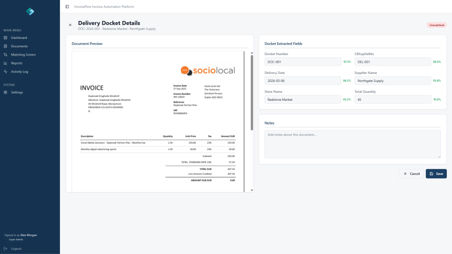Click the preview scroll up arrow
This screenshot has width=452, height=254.
click(252, 53)
